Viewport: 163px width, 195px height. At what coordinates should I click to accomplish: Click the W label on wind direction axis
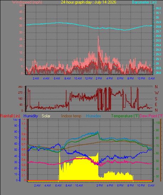click(x=157, y=93)
